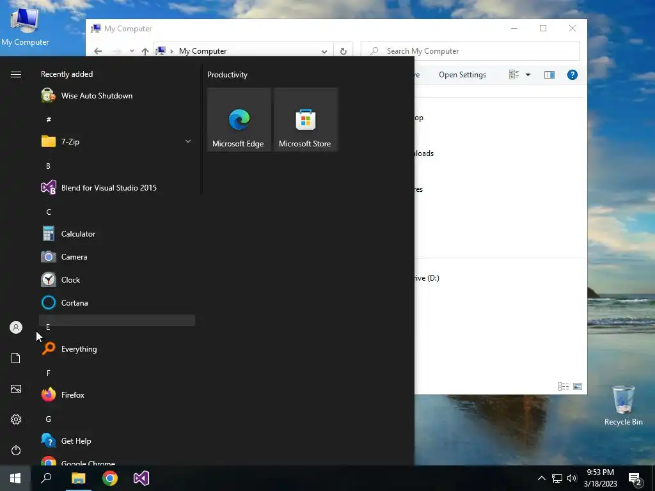Screen dimensions: 655x491
Task: Go back in My Computer window
Action: [98, 51]
